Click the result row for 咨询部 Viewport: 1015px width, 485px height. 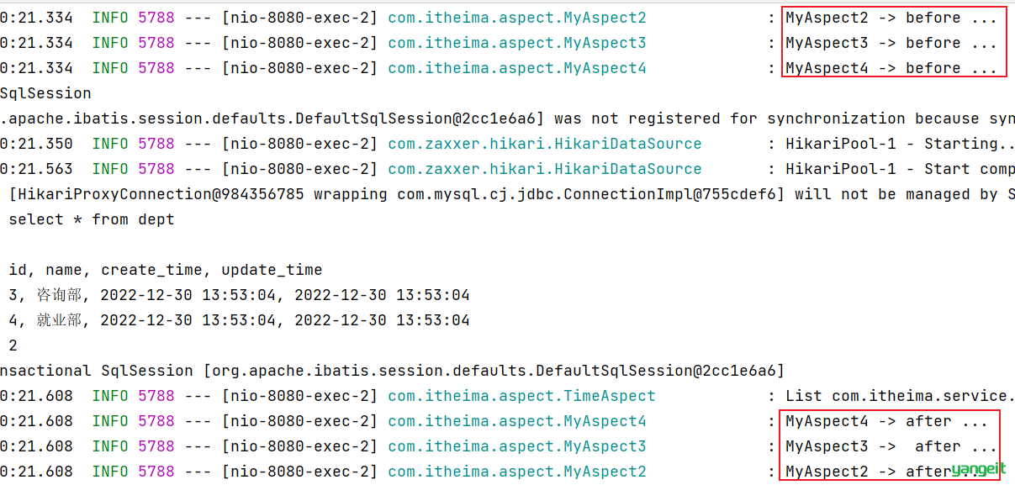pyautogui.click(x=239, y=295)
